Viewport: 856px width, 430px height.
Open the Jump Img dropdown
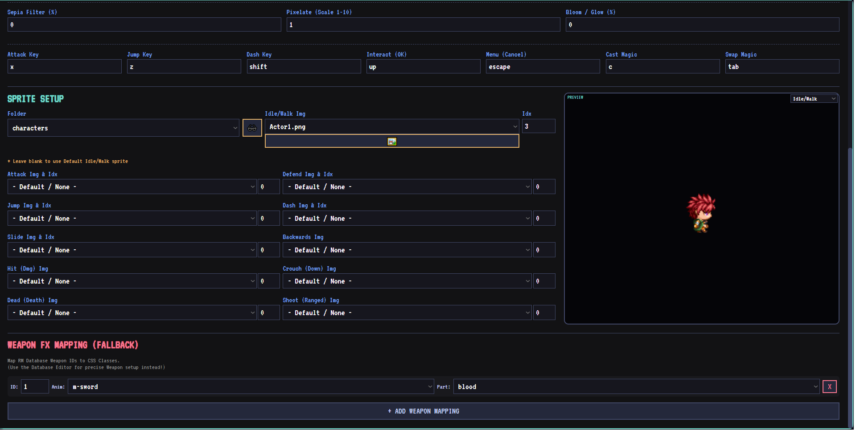click(132, 219)
